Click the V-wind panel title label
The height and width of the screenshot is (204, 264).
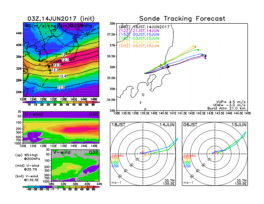pos(62,152)
